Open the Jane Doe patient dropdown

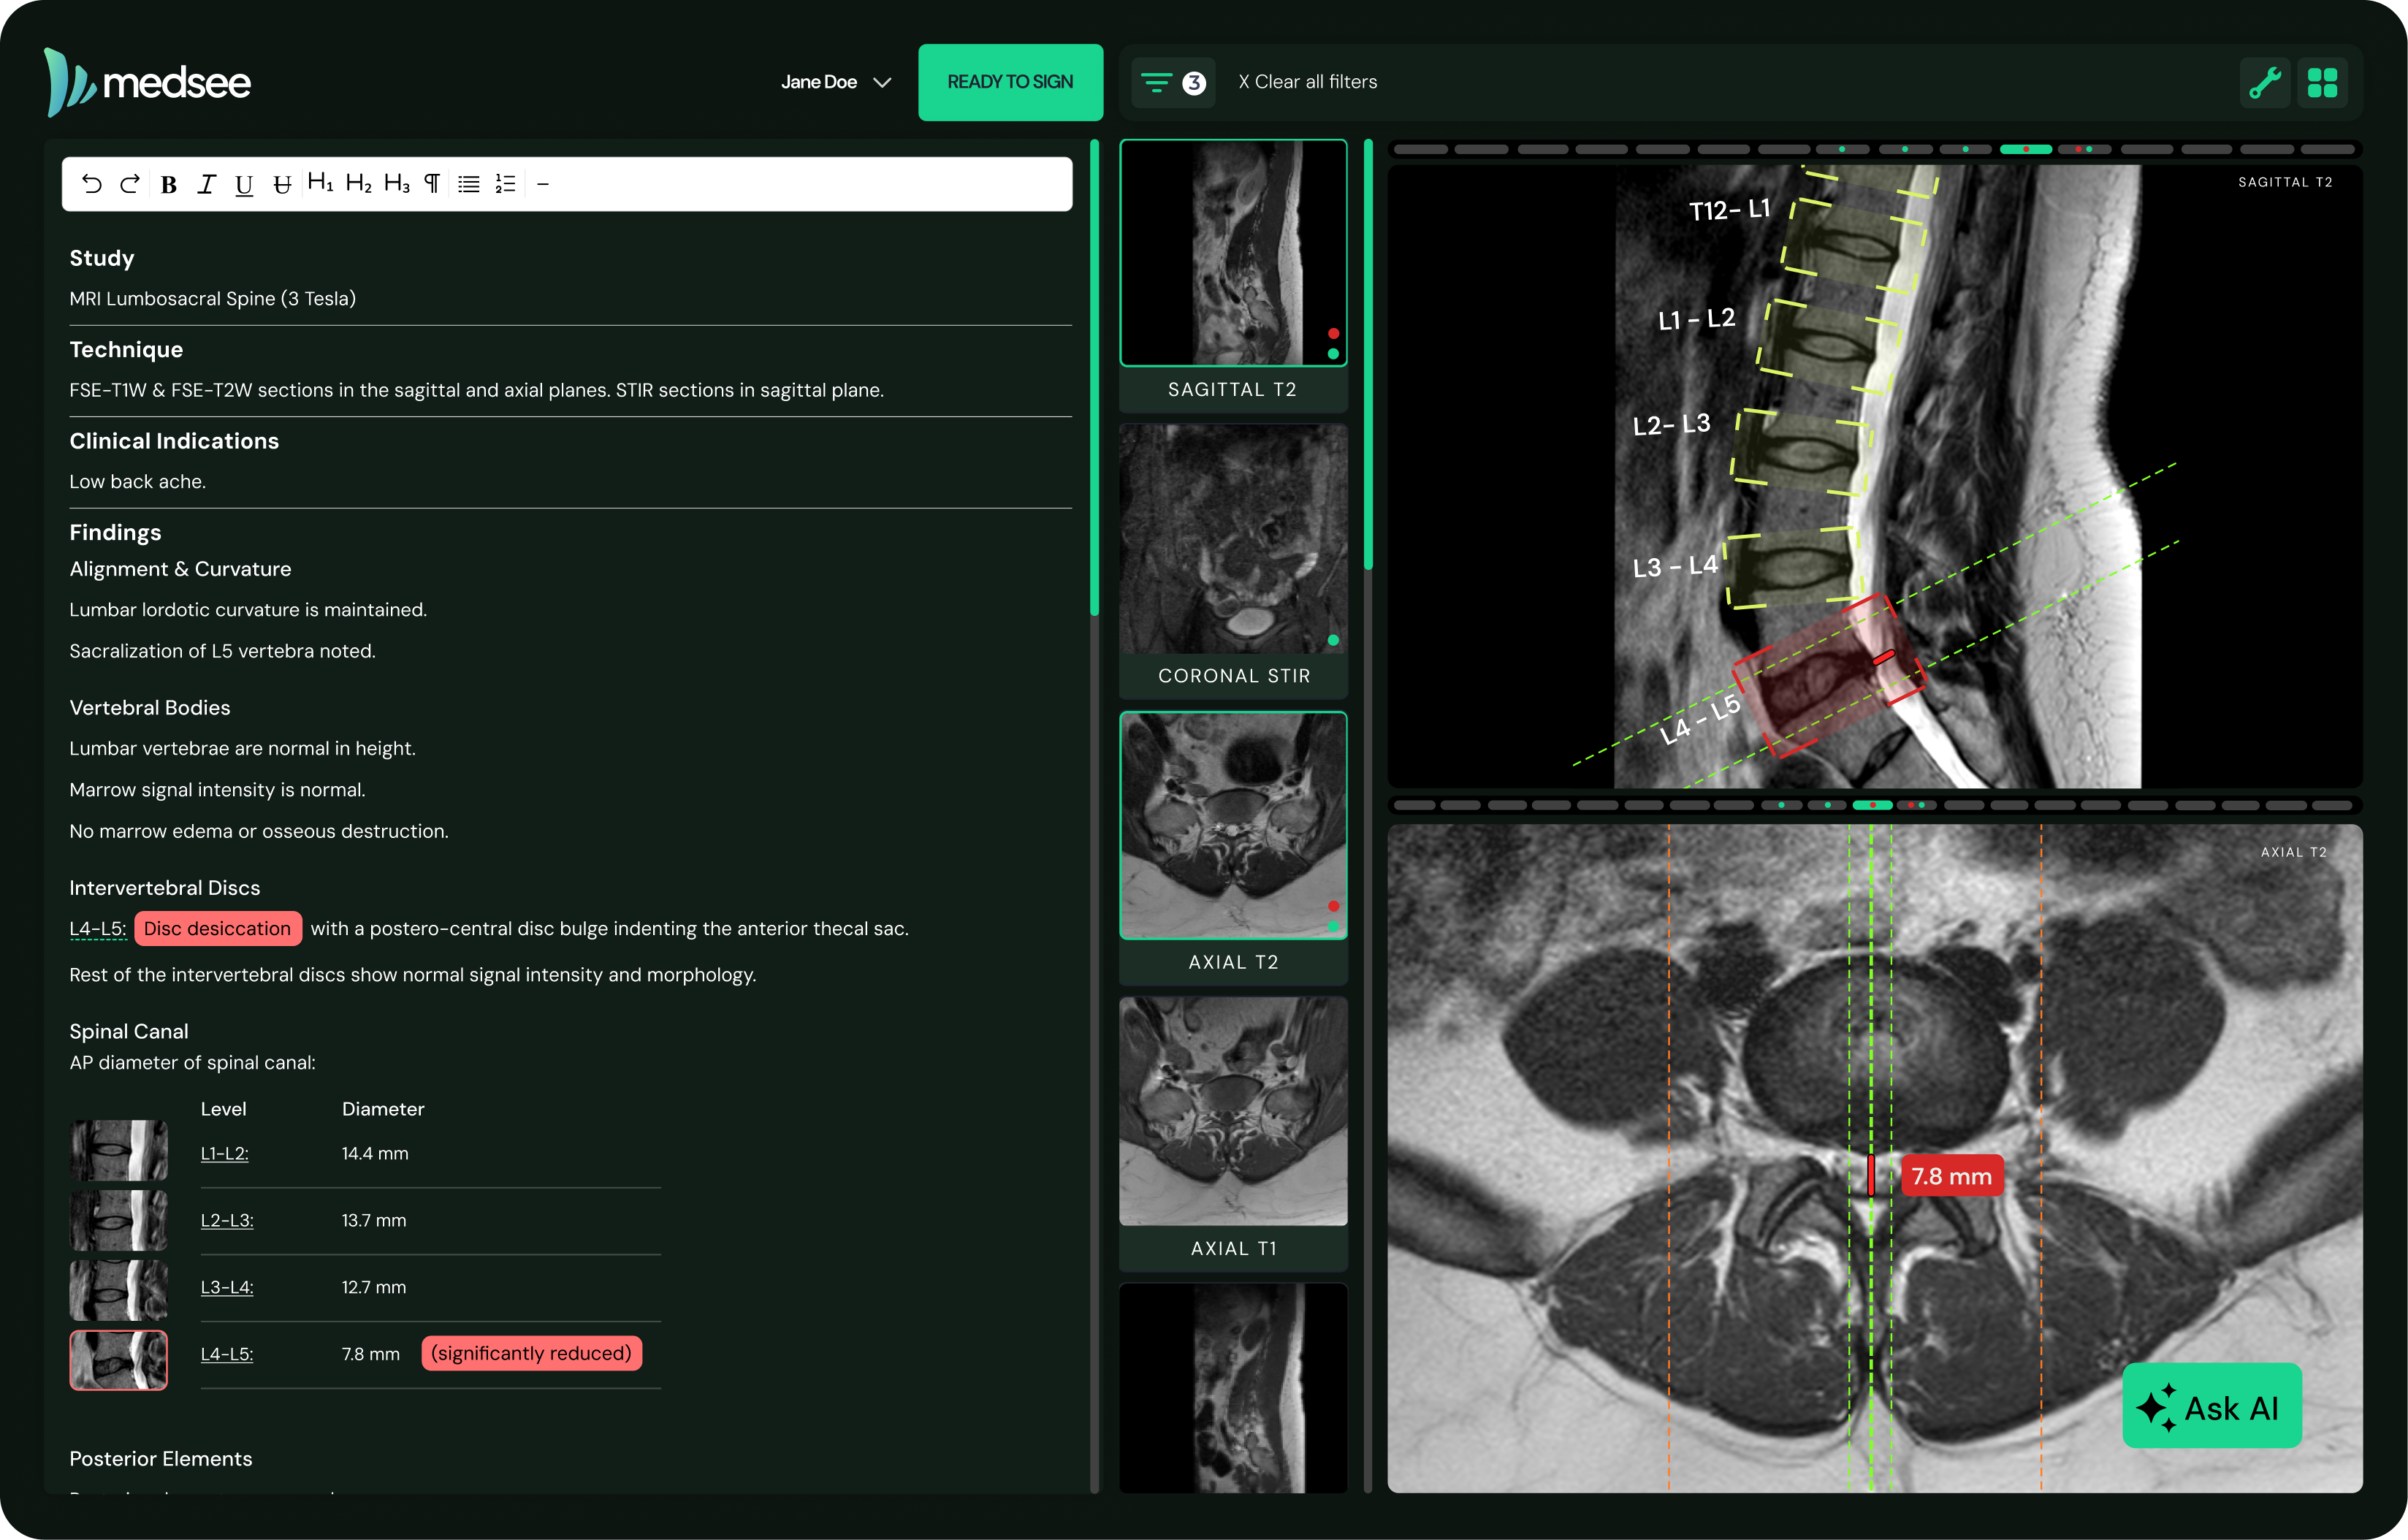click(x=836, y=82)
